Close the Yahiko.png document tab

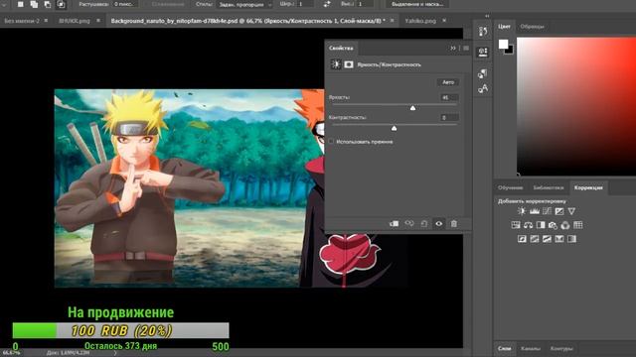pos(444,20)
